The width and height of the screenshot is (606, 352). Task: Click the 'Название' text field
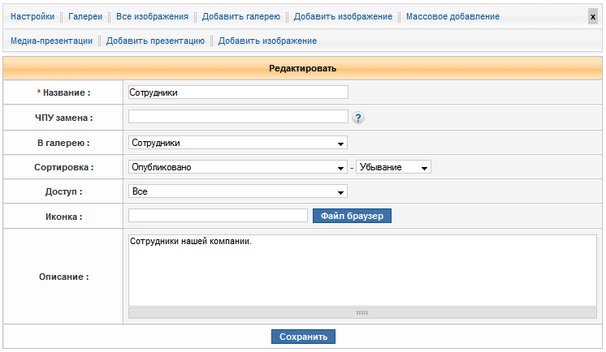(x=237, y=92)
